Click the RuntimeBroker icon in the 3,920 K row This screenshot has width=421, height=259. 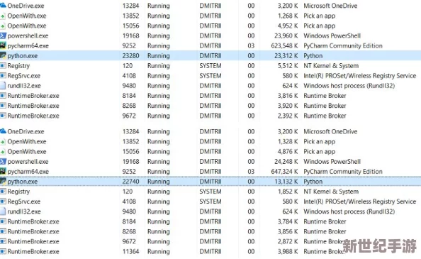tap(3, 106)
